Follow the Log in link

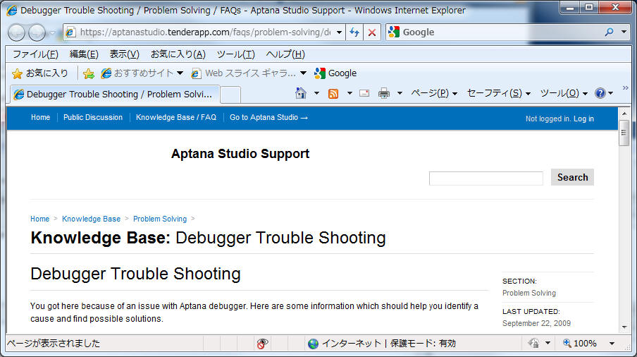(583, 119)
